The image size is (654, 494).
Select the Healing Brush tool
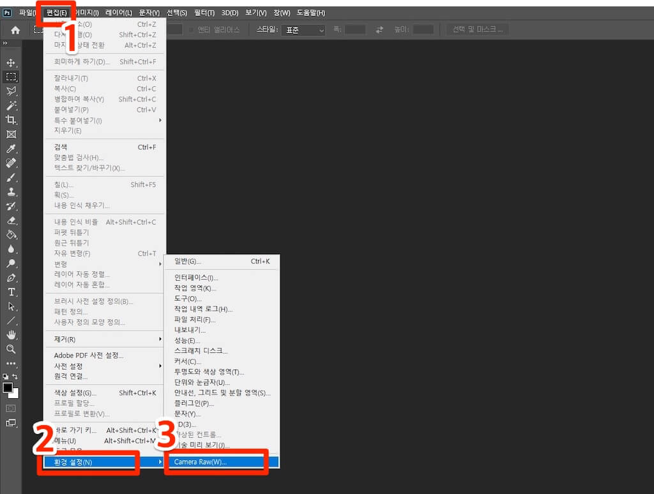(11, 163)
